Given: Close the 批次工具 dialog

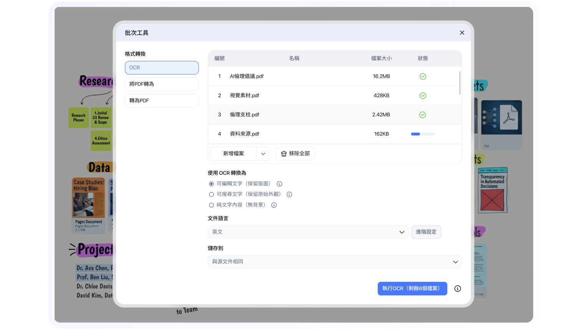Looking at the screenshot, I should (462, 33).
